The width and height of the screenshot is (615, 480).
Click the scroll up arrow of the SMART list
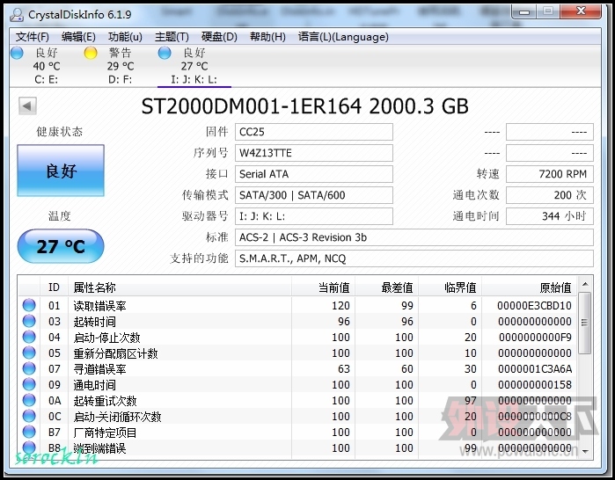pos(585,284)
